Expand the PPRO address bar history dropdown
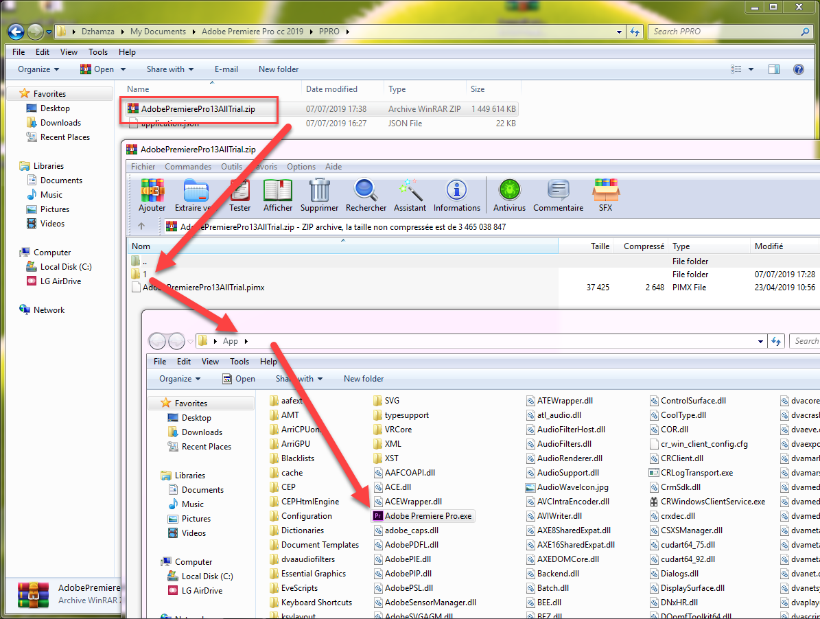The height and width of the screenshot is (619, 820). tap(619, 32)
